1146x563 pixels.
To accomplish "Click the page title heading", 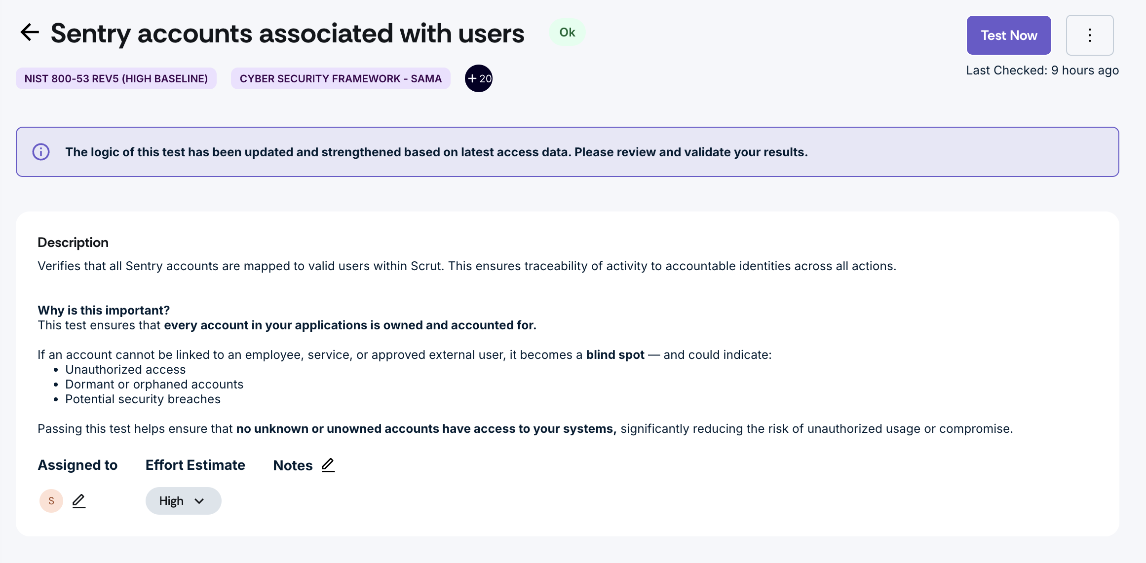I will point(287,34).
